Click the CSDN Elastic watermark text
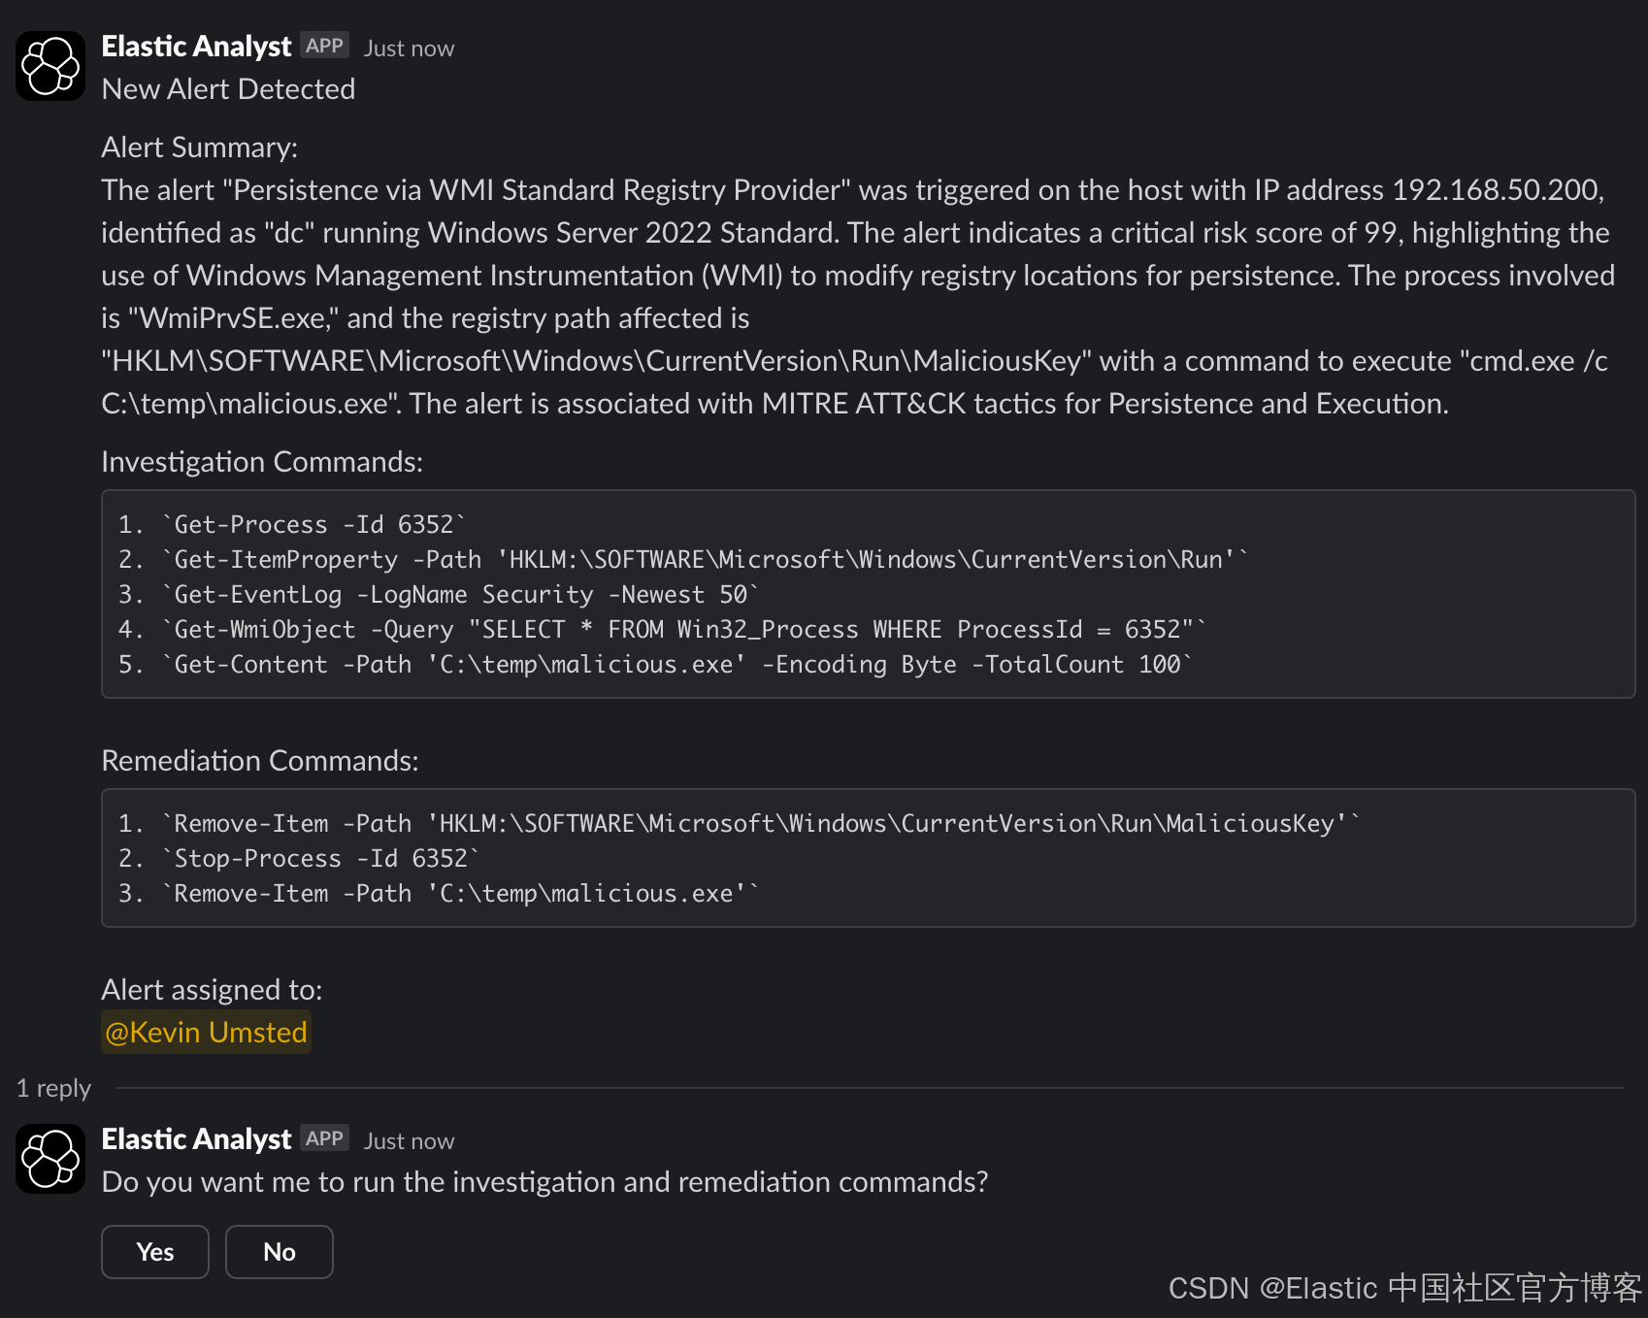The image size is (1648, 1318). [x=1404, y=1288]
